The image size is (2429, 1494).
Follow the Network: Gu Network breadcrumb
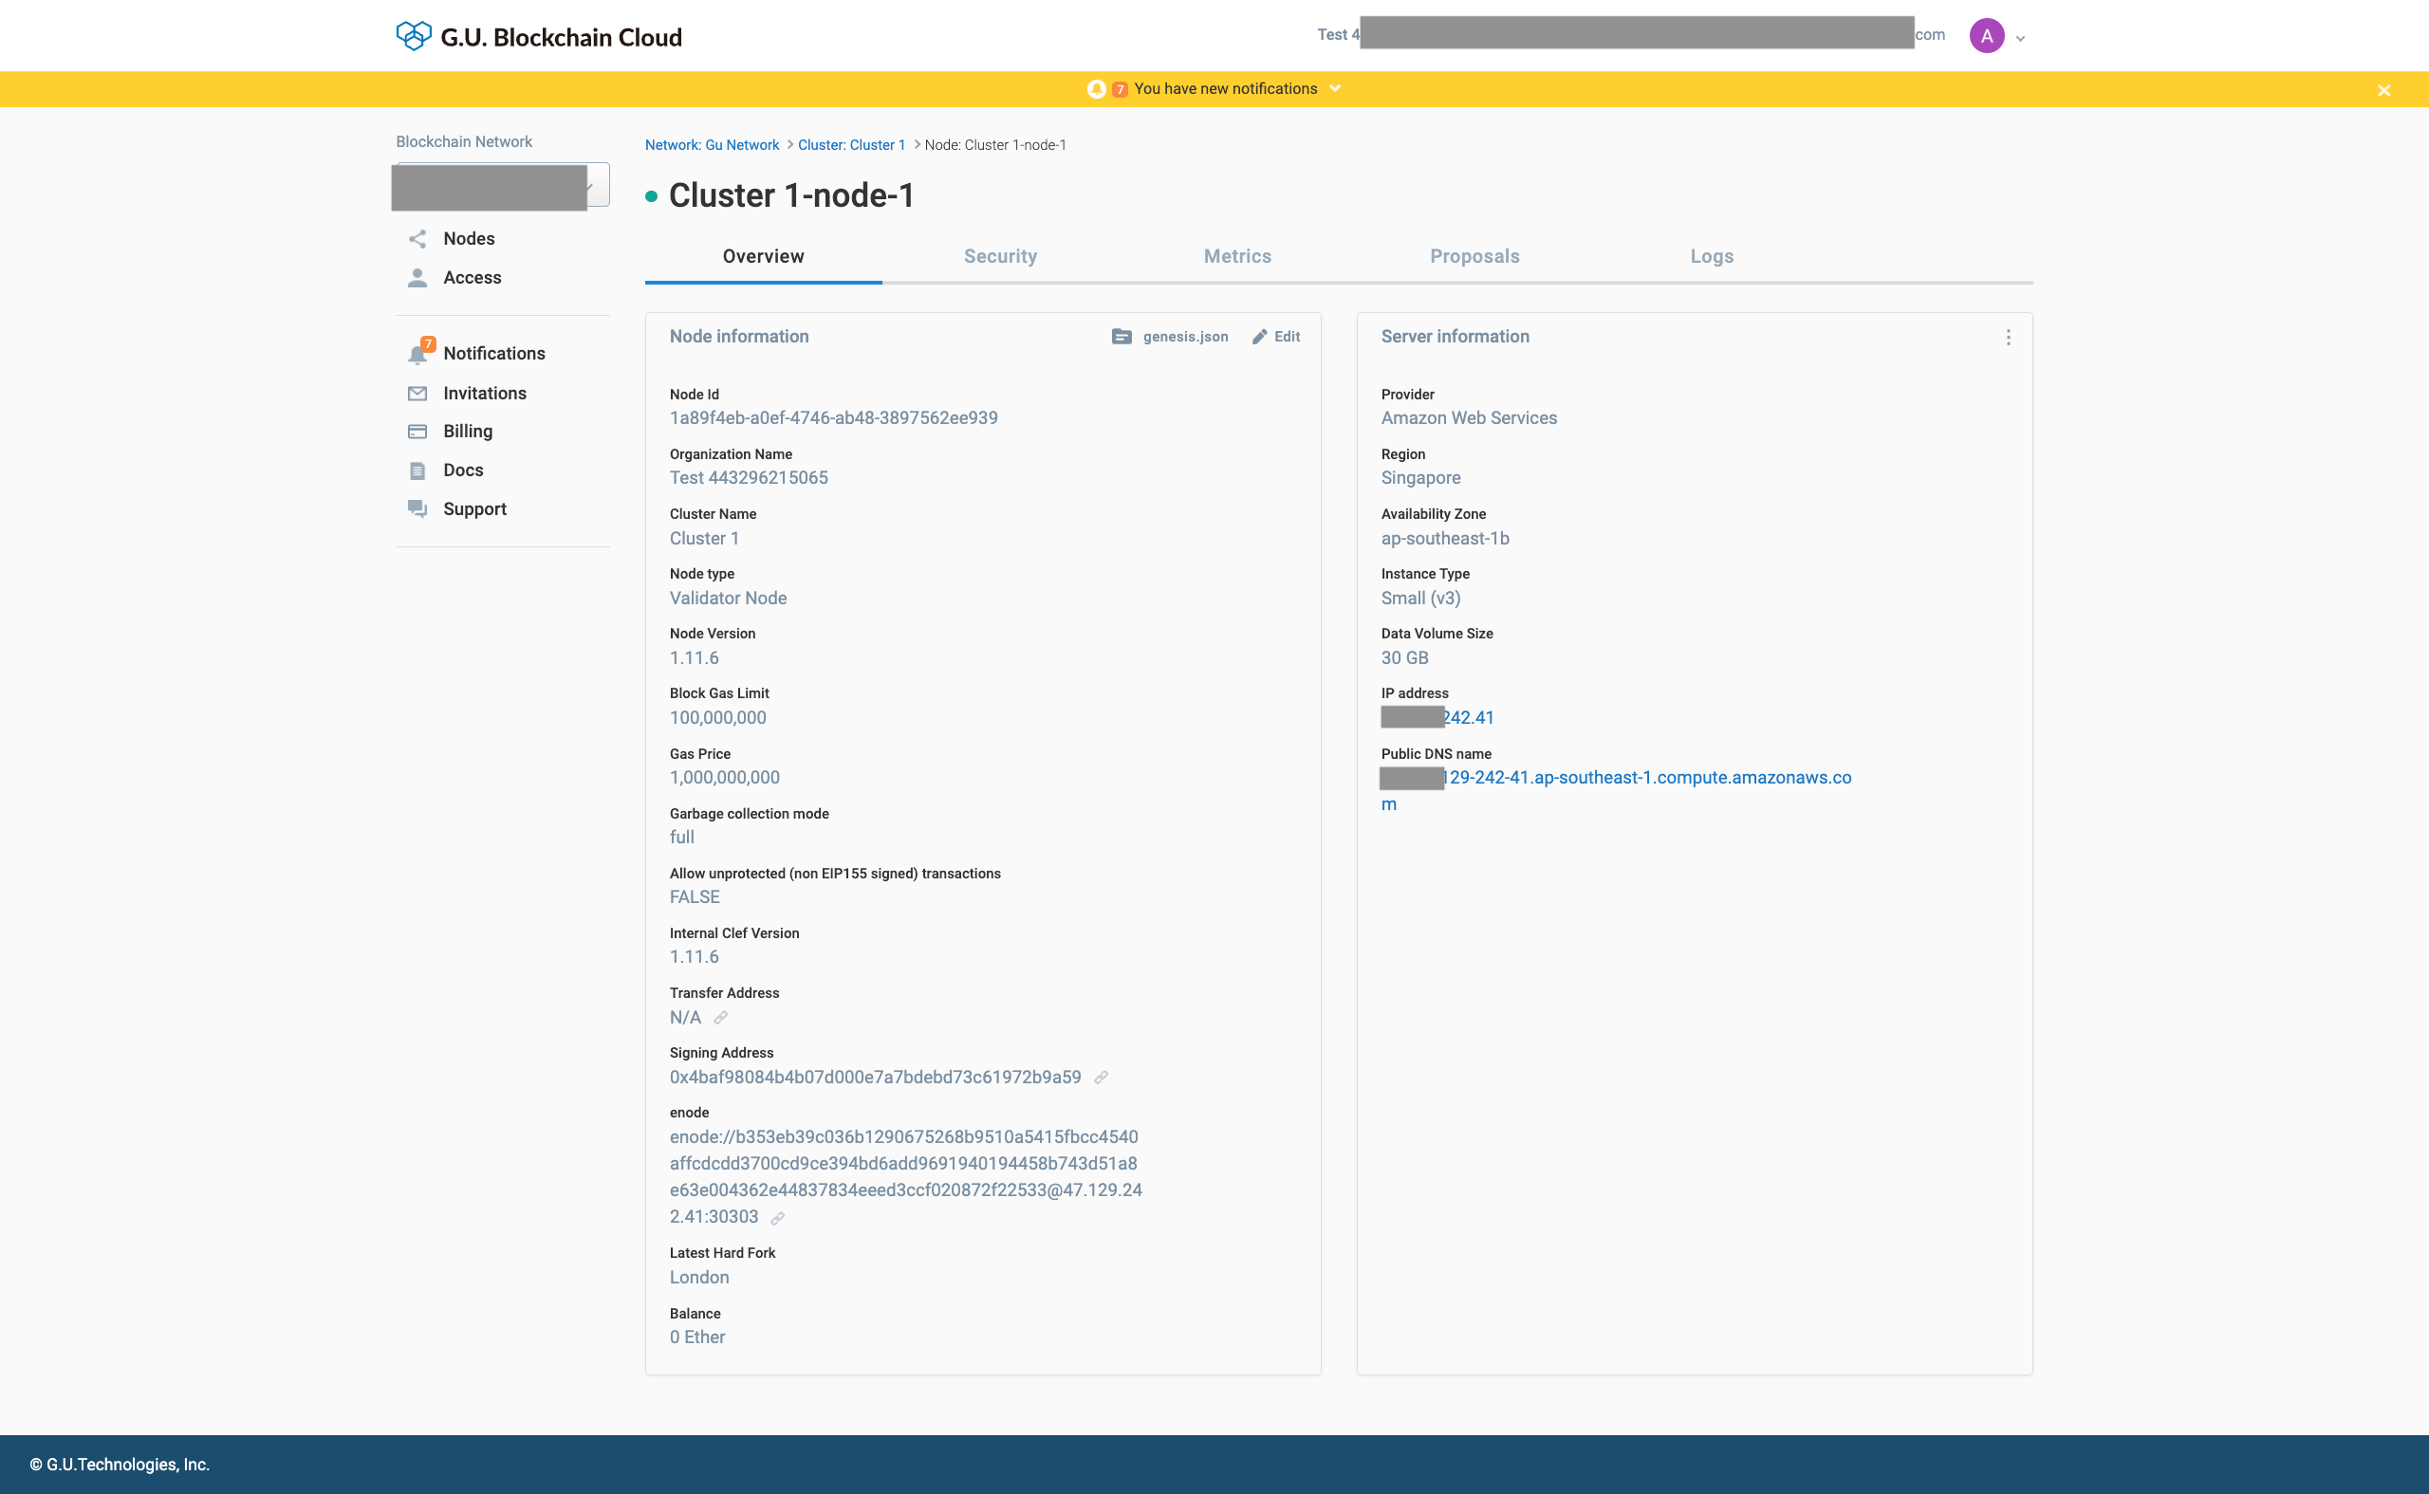click(x=713, y=145)
